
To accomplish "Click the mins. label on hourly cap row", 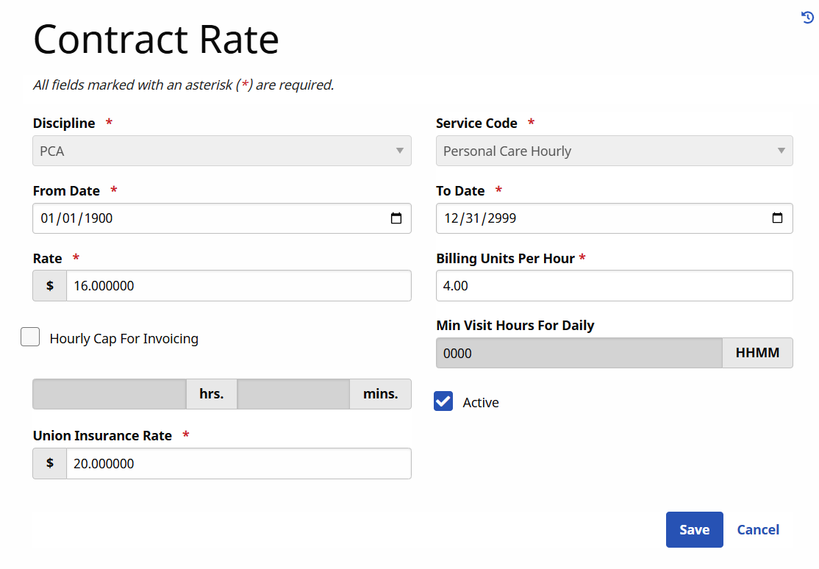I will [380, 393].
